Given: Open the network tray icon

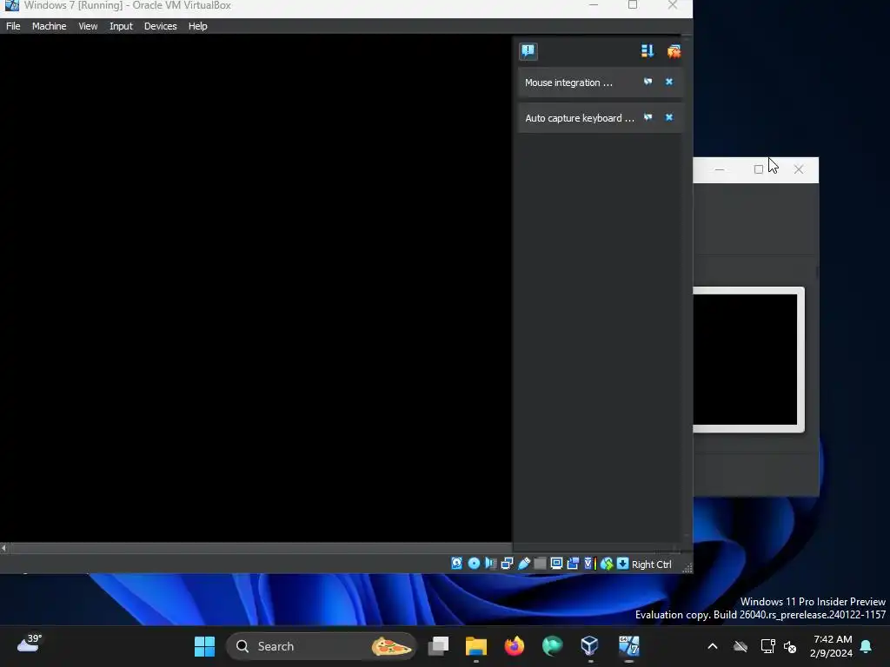Looking at the screenshot, I should pos(767,646).
